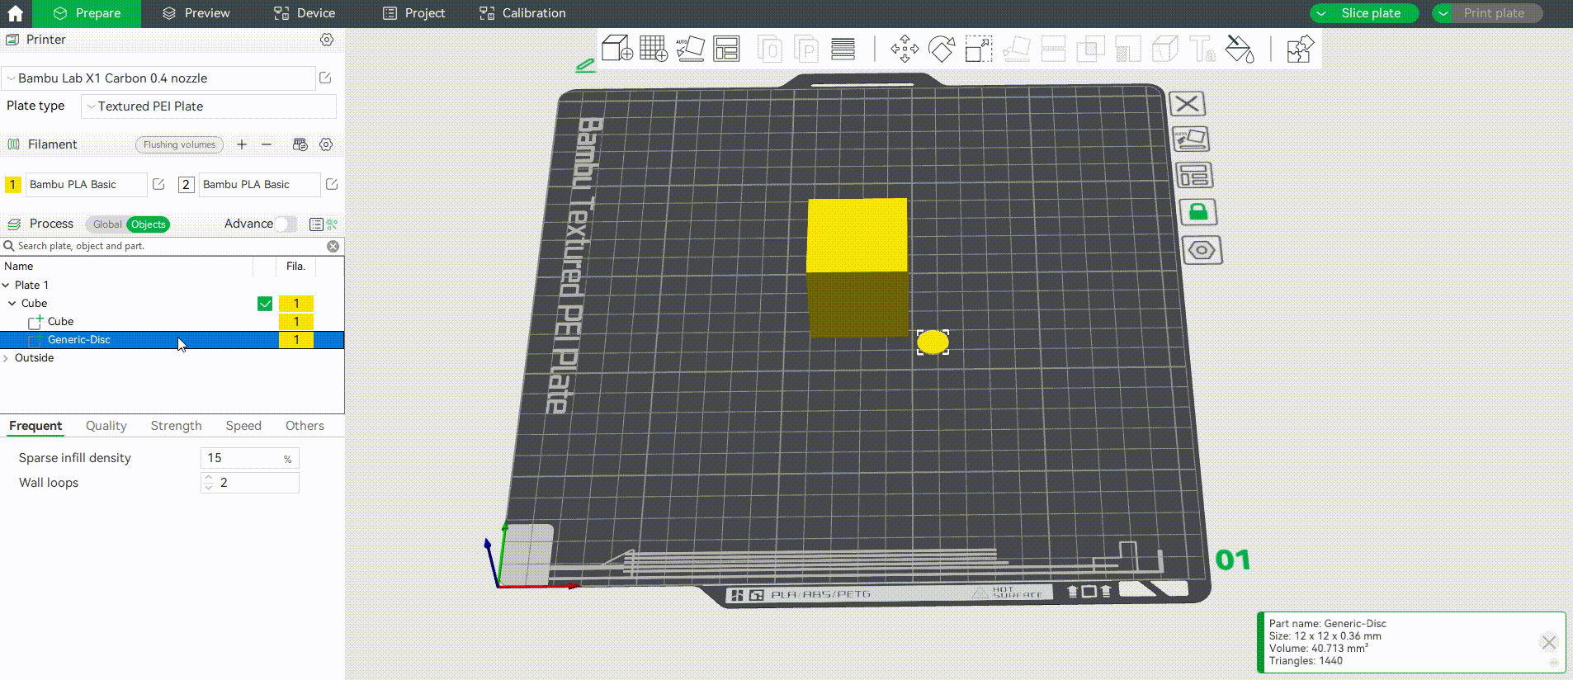Switch process scope to Global
This screenshot has height=680, width=1573.
[x=107, y=224]
